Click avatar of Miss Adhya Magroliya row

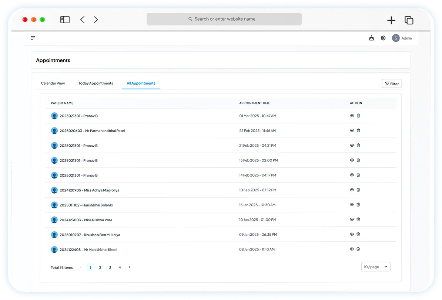click(x=54, y=190)
